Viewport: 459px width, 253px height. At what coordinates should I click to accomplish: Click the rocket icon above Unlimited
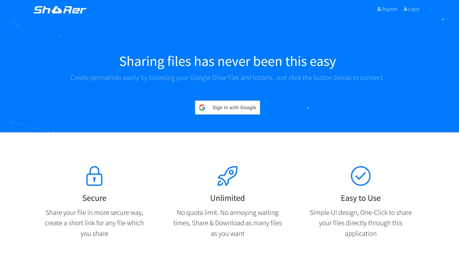click(x=227, y=176)
